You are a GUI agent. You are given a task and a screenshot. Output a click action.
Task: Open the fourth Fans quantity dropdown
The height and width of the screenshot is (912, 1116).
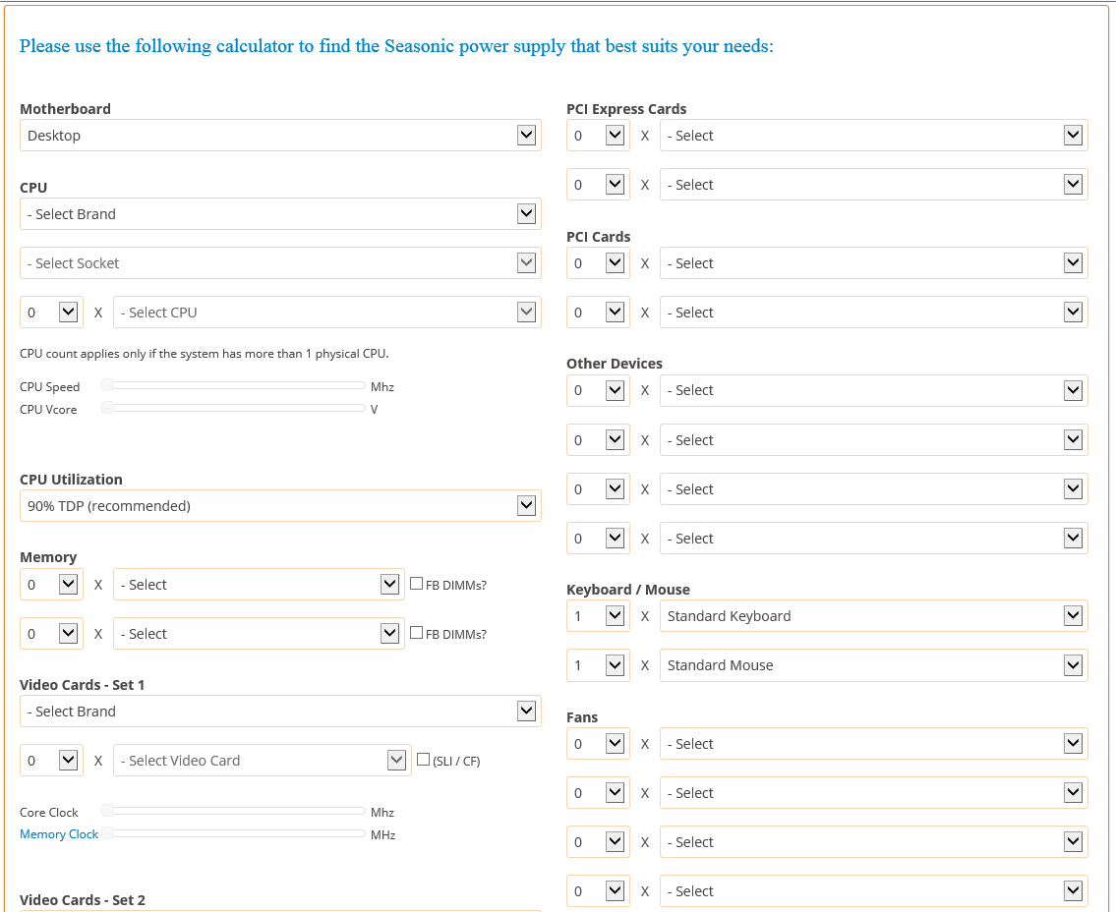598,891
